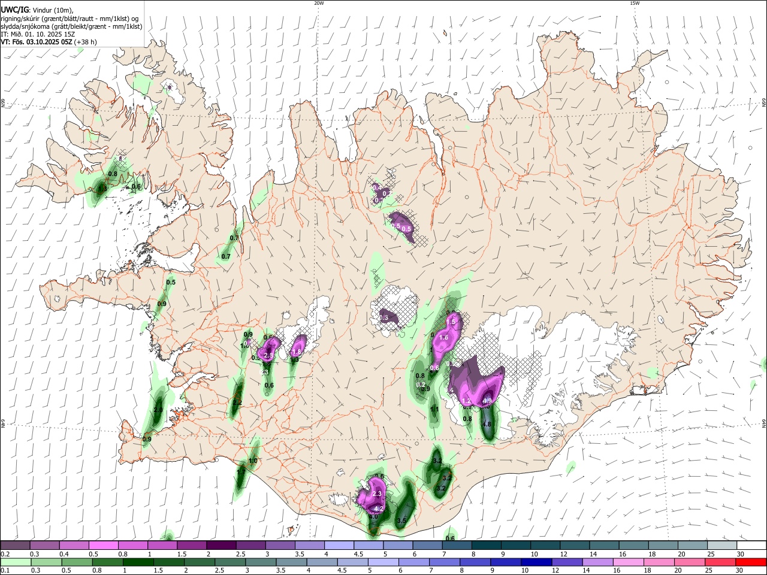Select the dark purple 2 swatch in upper legend
The image size is (767, 575).
(221, 546)
